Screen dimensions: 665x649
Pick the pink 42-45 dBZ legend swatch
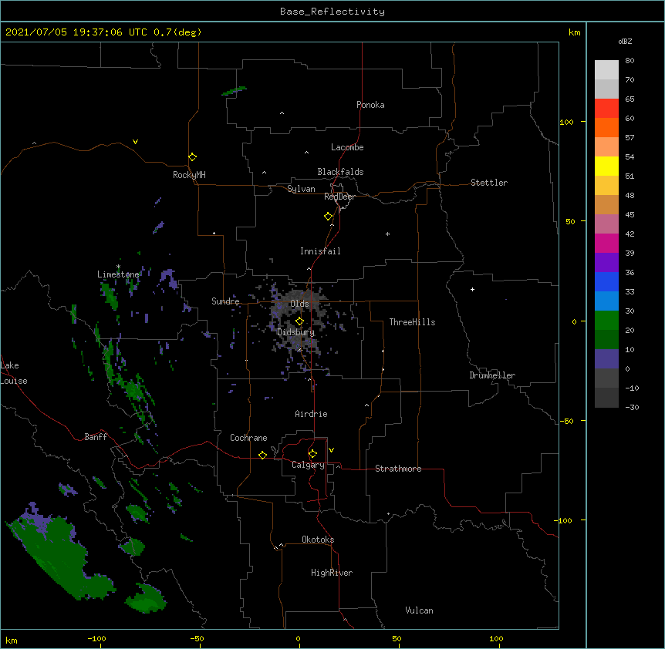(x=606, y=224)
